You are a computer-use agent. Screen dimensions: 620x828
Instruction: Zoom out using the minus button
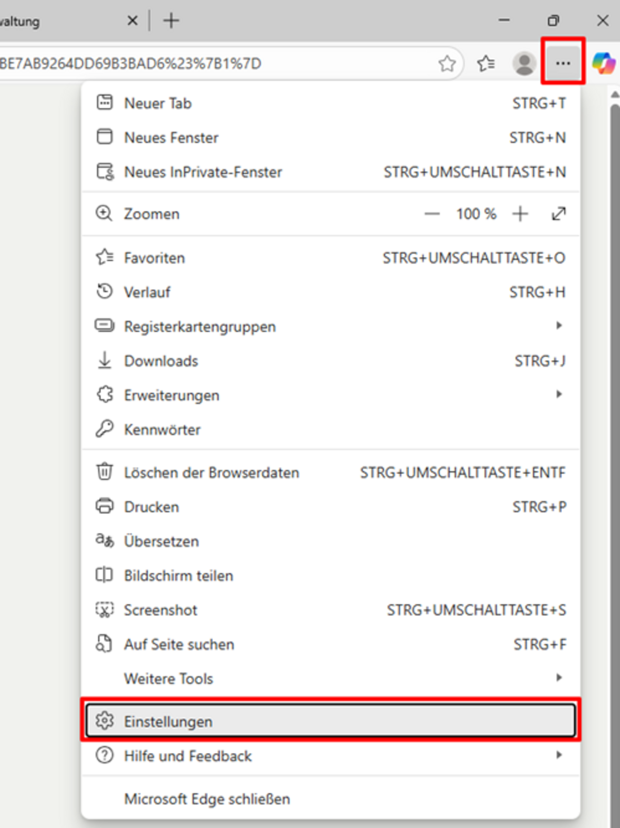432,214
